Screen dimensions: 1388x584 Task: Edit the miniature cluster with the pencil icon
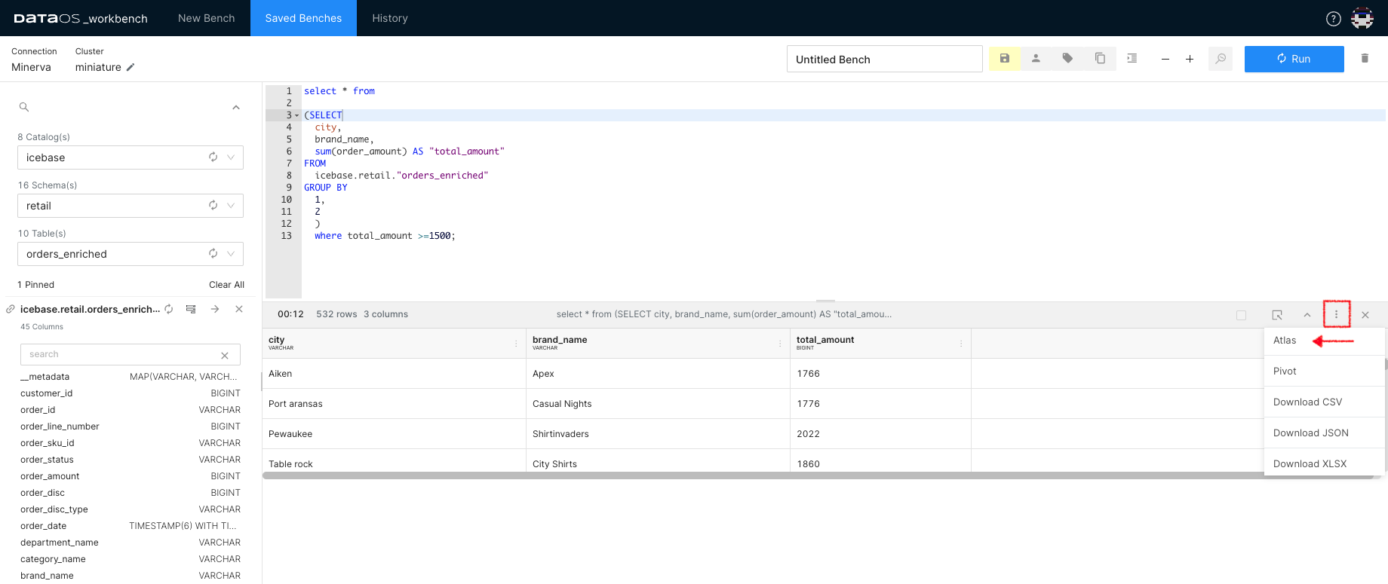(131, 67)
